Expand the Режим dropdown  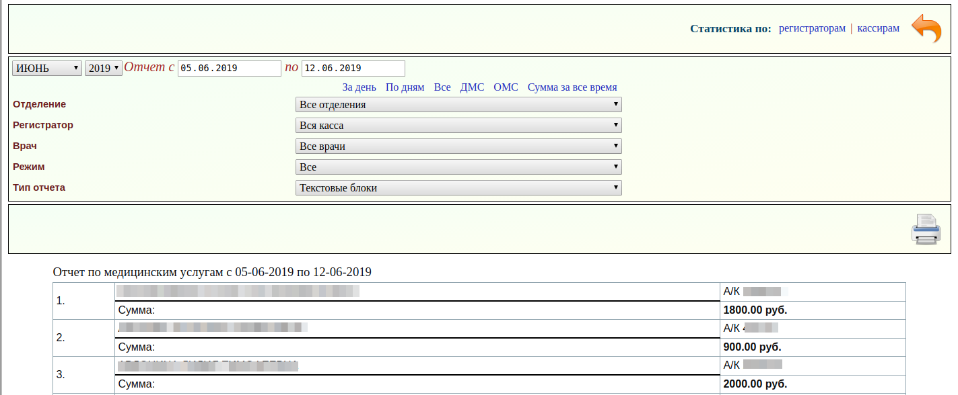[458, 167]
